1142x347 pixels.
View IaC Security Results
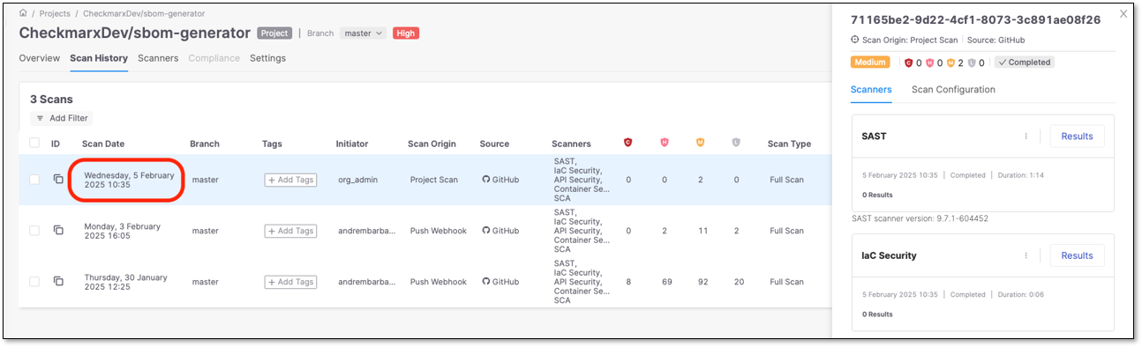[1077, 255]
